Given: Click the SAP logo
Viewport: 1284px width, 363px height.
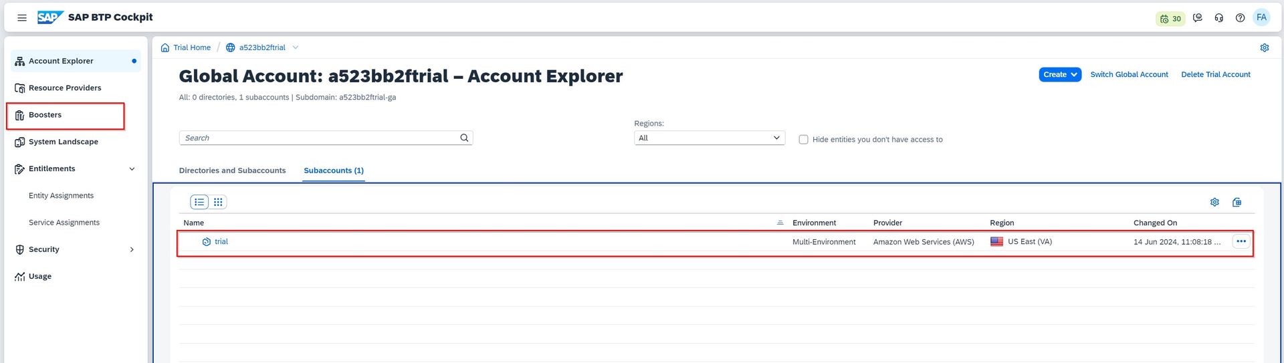Looking at the screenshot, I should click(50, 17).
